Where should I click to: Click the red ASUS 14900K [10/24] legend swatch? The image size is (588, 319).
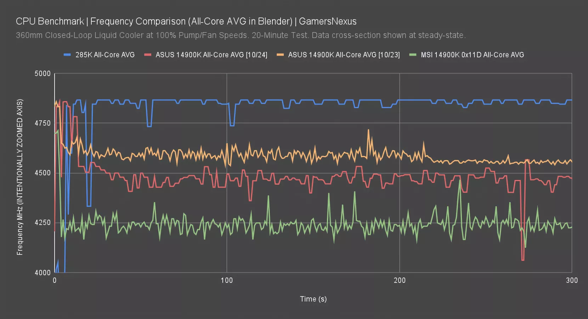coord(148,55)
